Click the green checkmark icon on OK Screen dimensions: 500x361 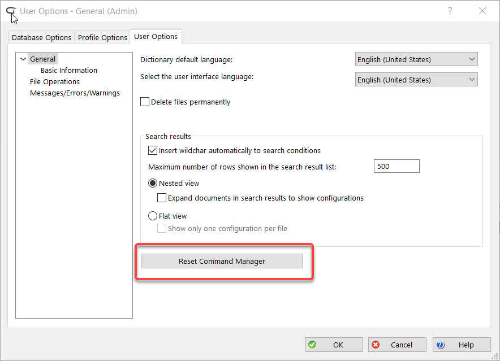click(312, 345)
